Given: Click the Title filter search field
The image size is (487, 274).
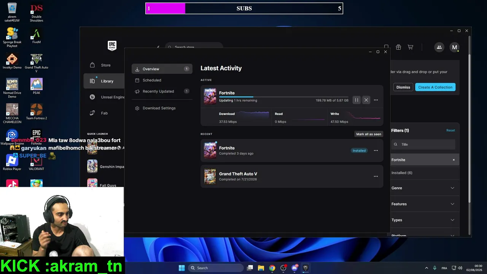Looking at the screenshot, I should [423, 144].
